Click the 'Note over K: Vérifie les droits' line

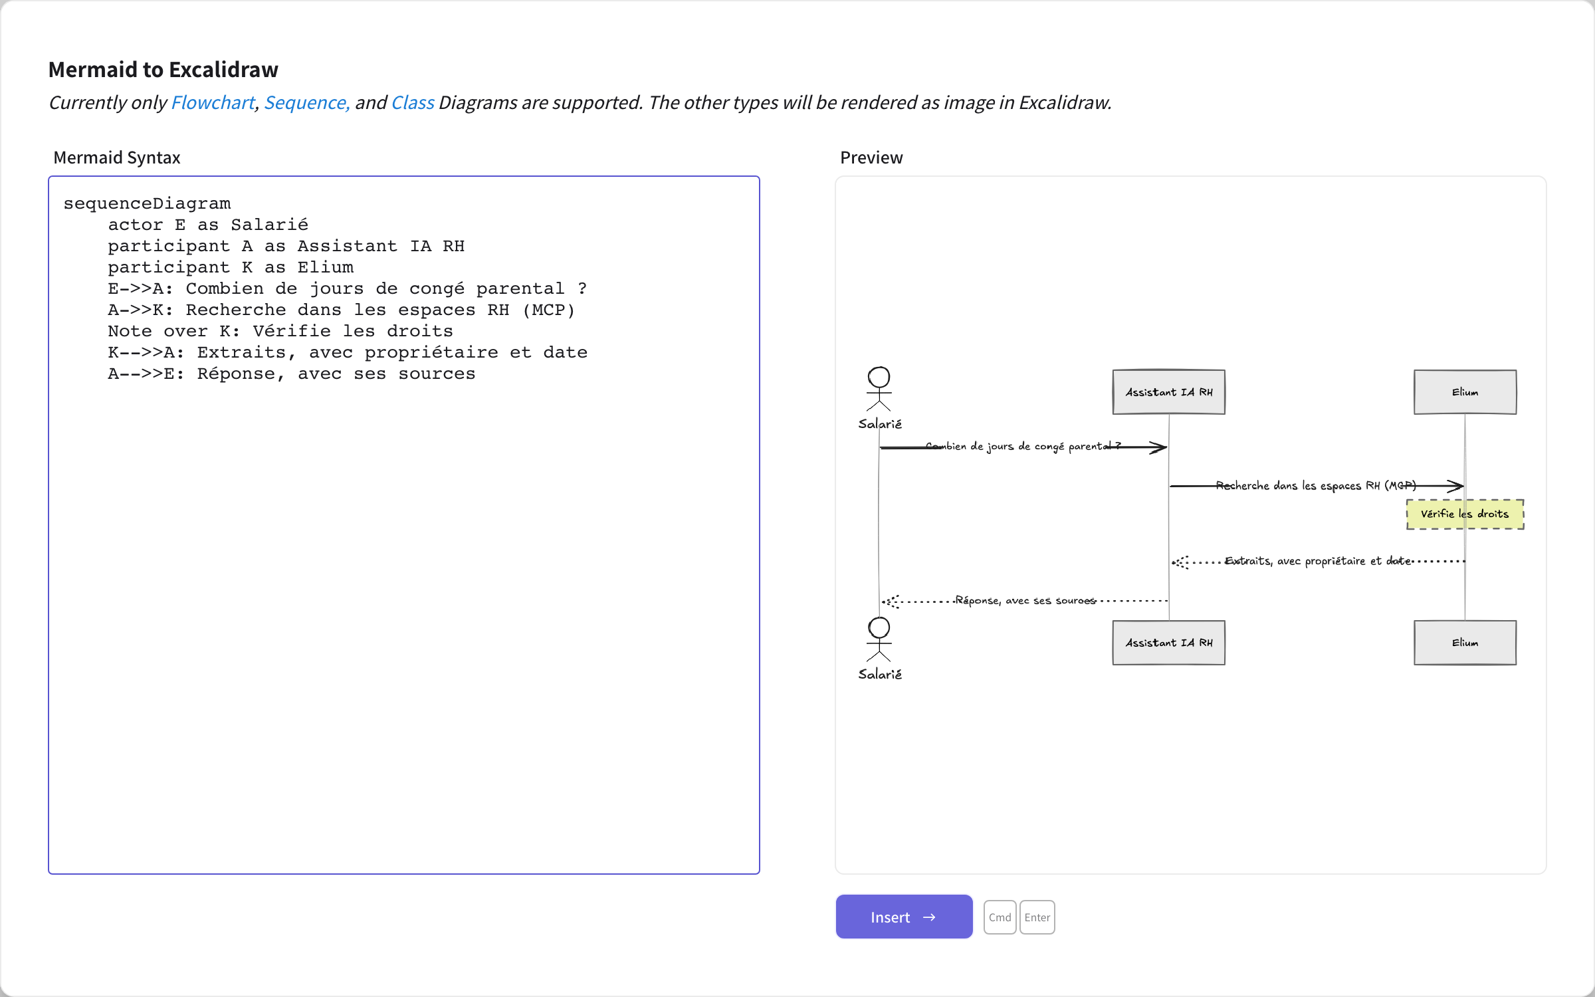click(x=280, y=331)
